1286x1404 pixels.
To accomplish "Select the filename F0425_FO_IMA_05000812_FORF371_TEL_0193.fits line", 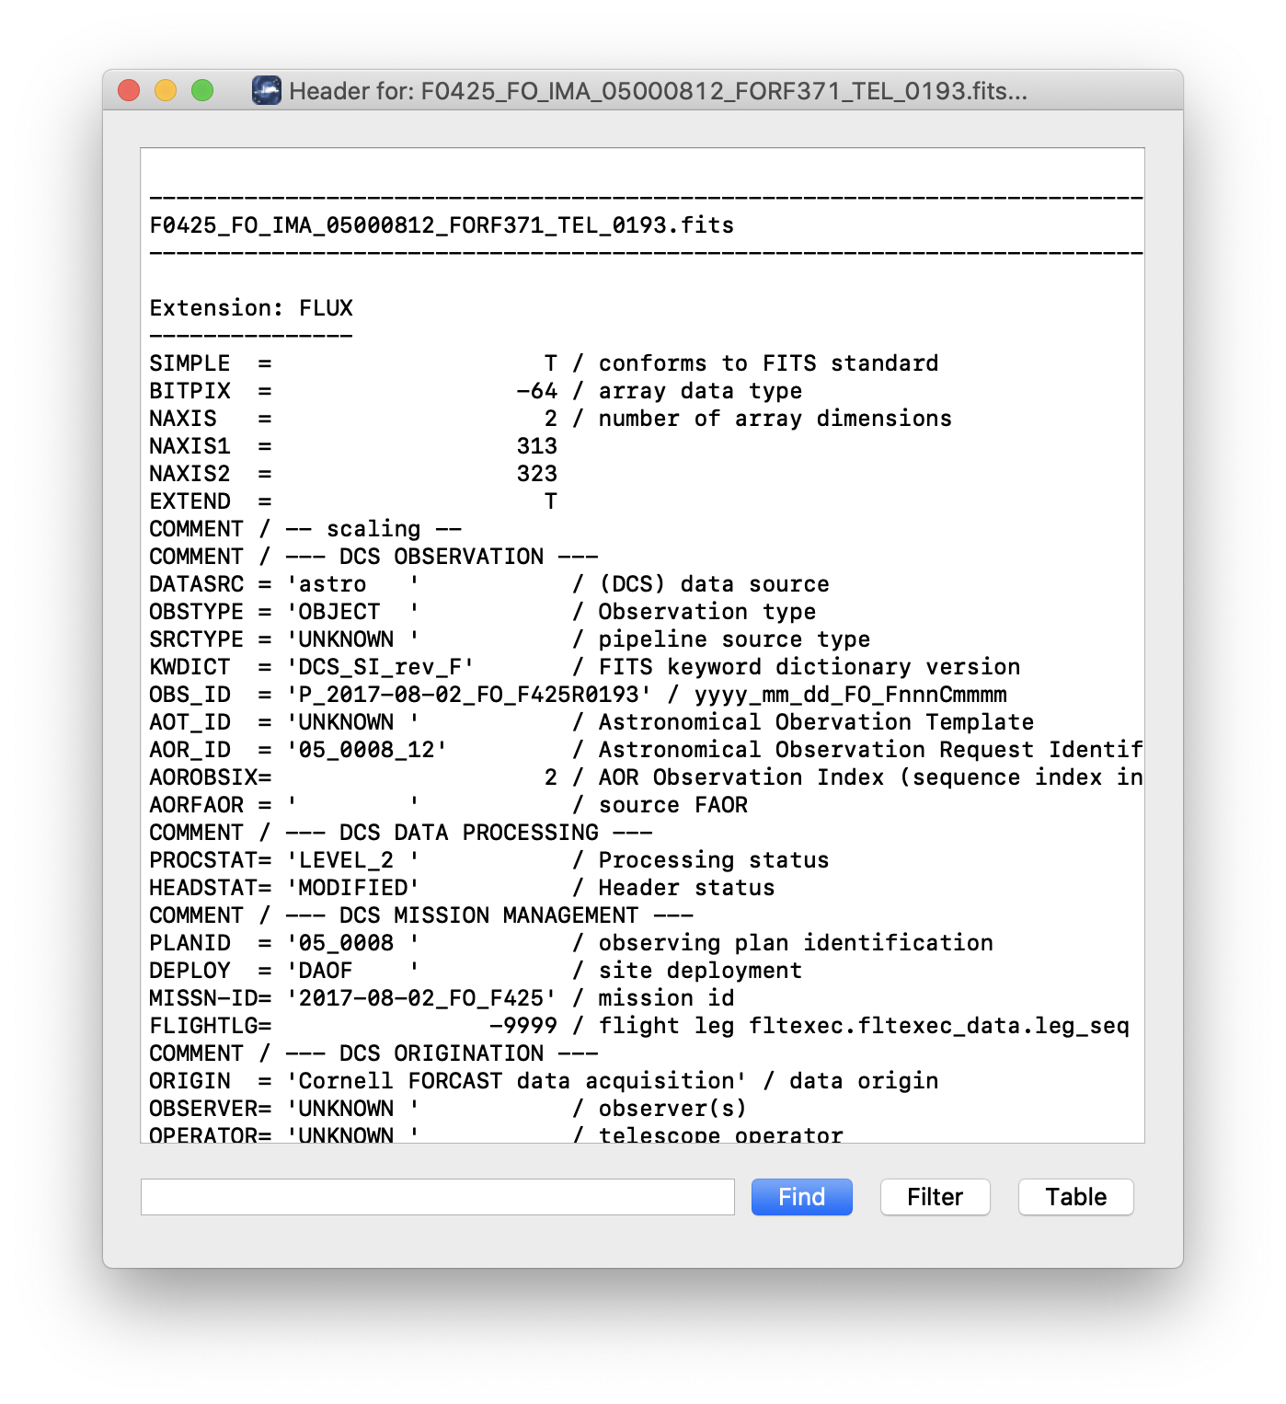I will tap(440, 224).
